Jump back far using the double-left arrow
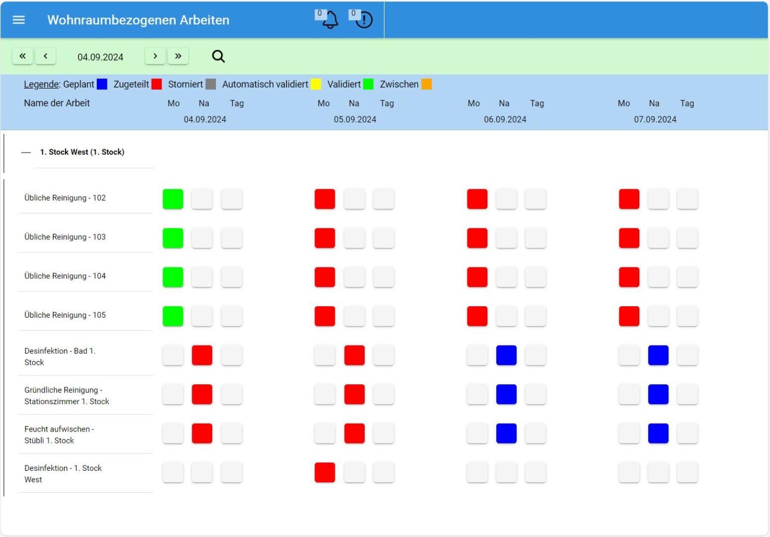 tap(22, 56)
